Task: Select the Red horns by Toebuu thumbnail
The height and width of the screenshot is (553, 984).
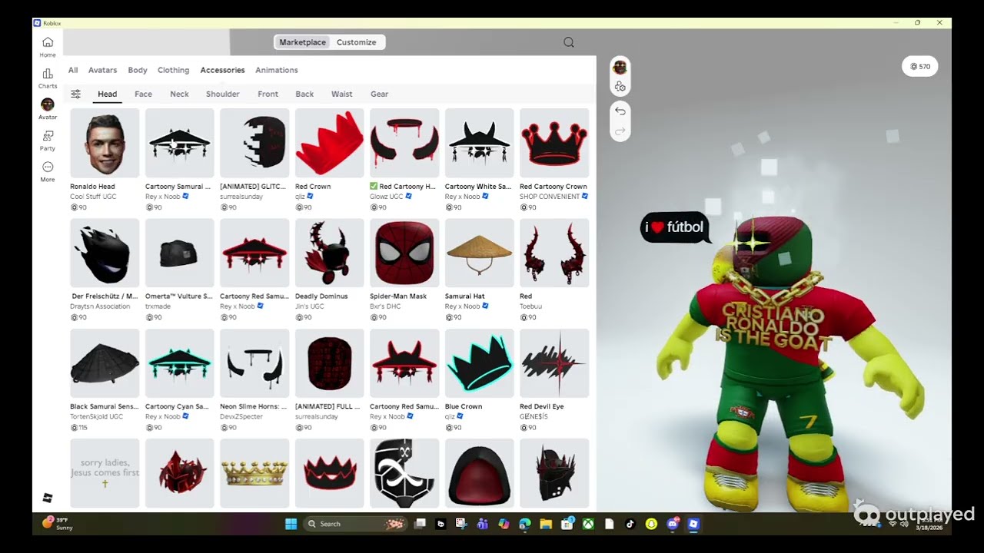Action: (554, 253)
